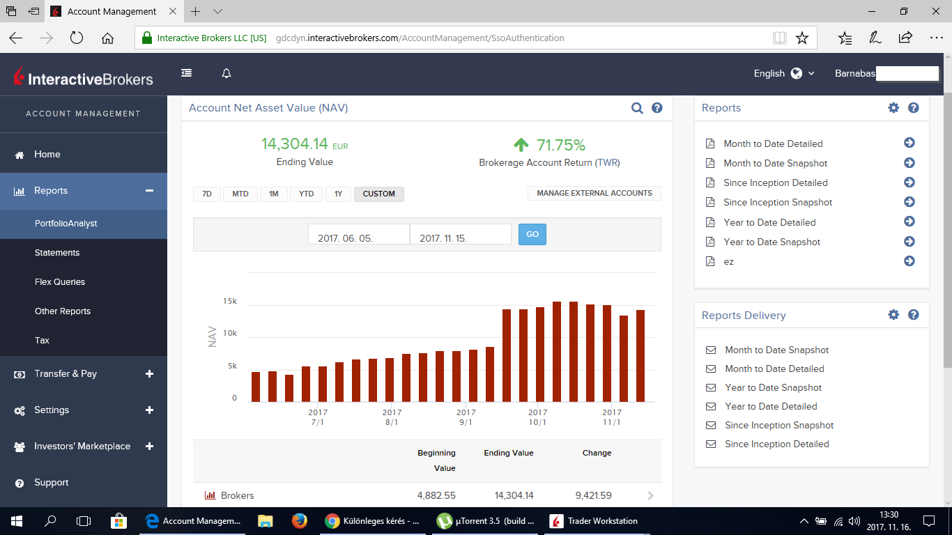The width and height of the screenshot is (952, 535).
Task: Click the Brokers bar chart icon
Action: (210, 496)
